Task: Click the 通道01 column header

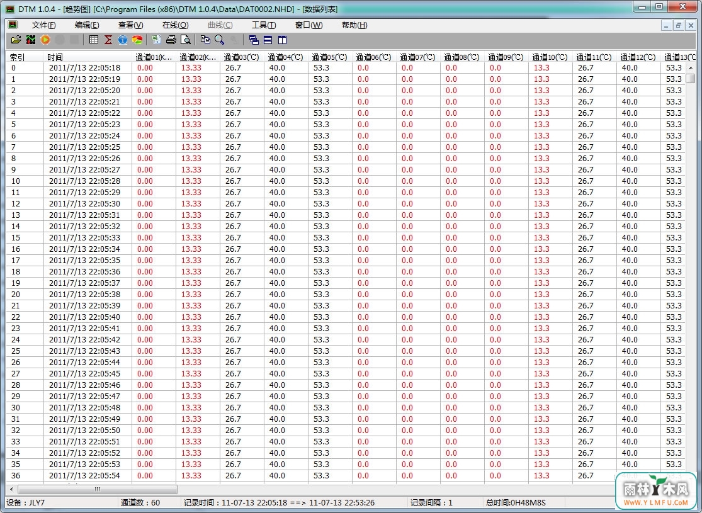Action: tap(154, 57)
